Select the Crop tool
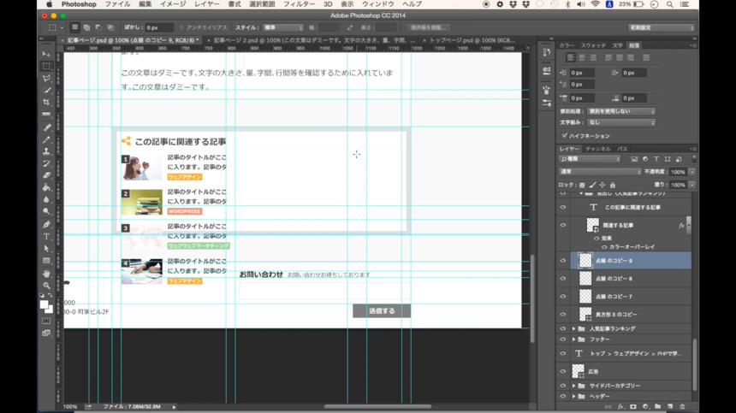The image size is (736, 413). pyautogui.click(x=46, y=103)
